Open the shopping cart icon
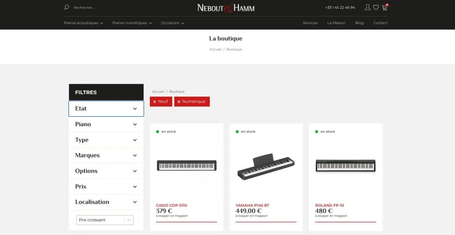 pos(385,8)
